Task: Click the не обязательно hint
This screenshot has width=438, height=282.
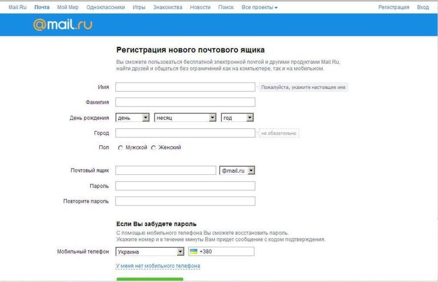Action: (x=279, y=133)
